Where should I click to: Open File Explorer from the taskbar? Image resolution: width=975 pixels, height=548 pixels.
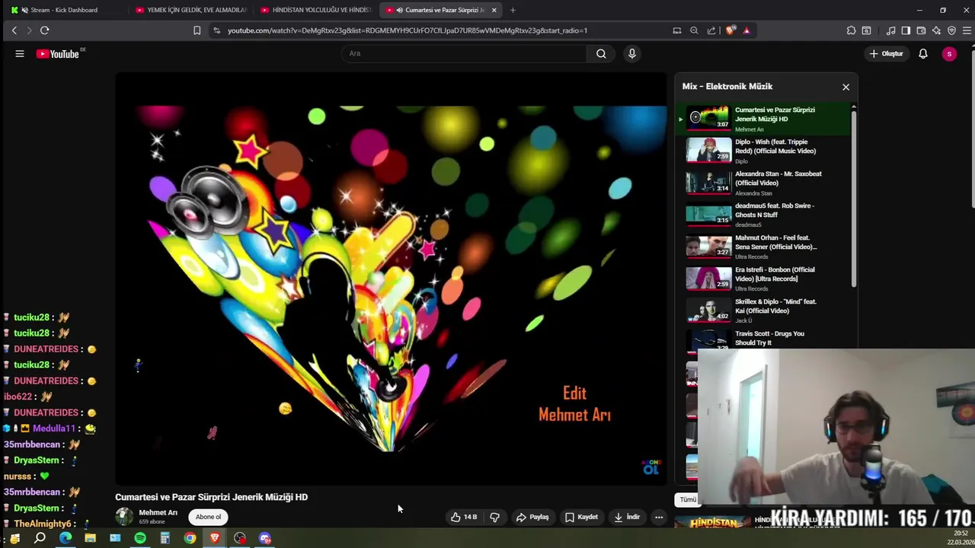90,538
